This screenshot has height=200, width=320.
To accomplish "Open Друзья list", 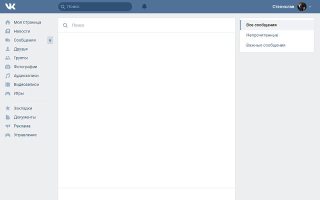I will tap(20, 49).
